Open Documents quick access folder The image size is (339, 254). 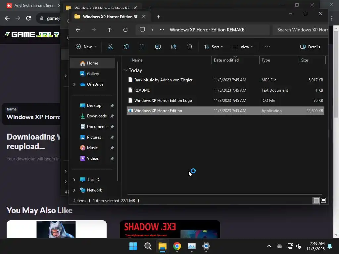point(97,127)
